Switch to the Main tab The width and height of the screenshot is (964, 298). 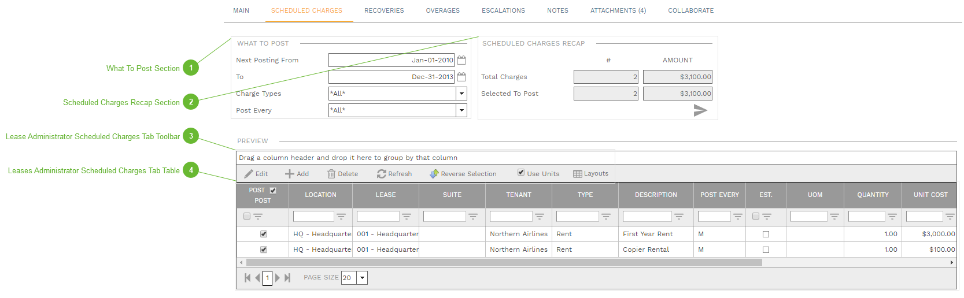pyautogui.click(x=241, y=10)
